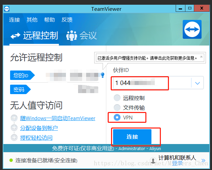Open 随Windows一同启动TeamViewer link

[x=58, y=118]
